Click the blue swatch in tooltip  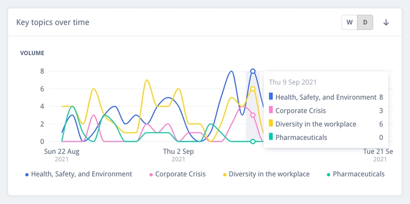click(x=271, y=96)
